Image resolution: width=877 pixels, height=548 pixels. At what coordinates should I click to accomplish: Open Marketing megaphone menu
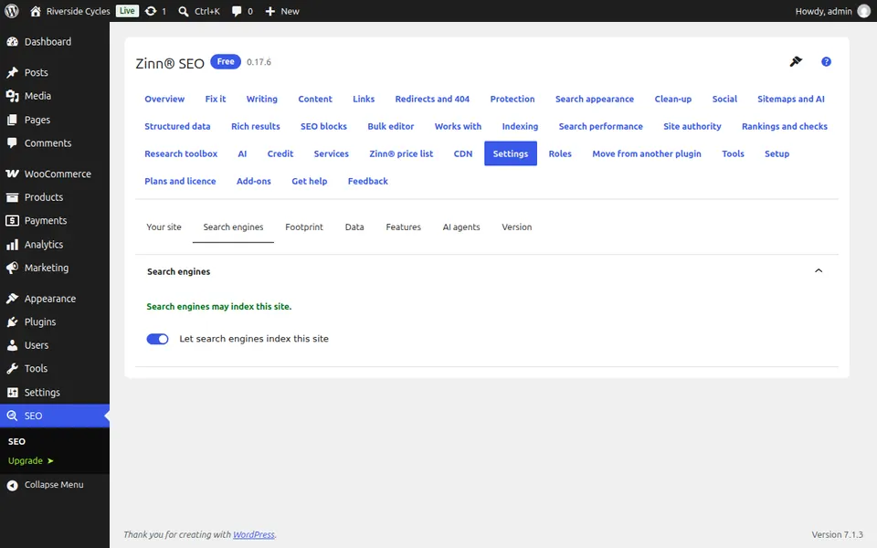click(x=55, y=268)
